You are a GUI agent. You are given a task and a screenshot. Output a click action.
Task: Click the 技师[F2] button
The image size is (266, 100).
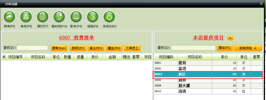click(78, 48)
